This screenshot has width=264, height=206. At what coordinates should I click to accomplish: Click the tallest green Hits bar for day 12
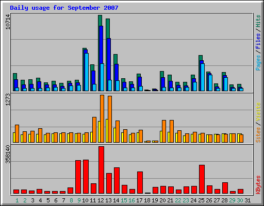click(x=100, y=21)
